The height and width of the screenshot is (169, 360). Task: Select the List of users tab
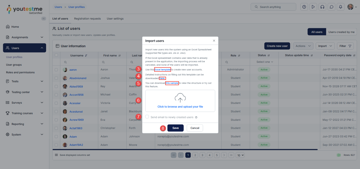(x=60, y=19)
